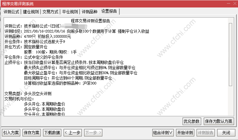The height and width of the screenshot is (140, 238).
Task: Go back with 上一步 button
Action: click(x=73, y=133)
